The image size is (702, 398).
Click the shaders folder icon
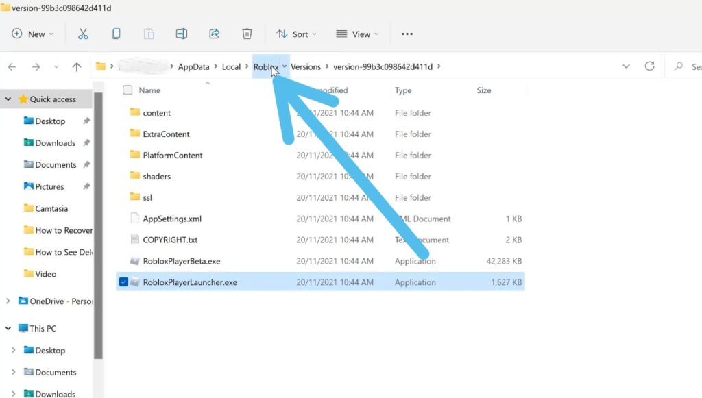pyautogui.click(x=134, y=175)
